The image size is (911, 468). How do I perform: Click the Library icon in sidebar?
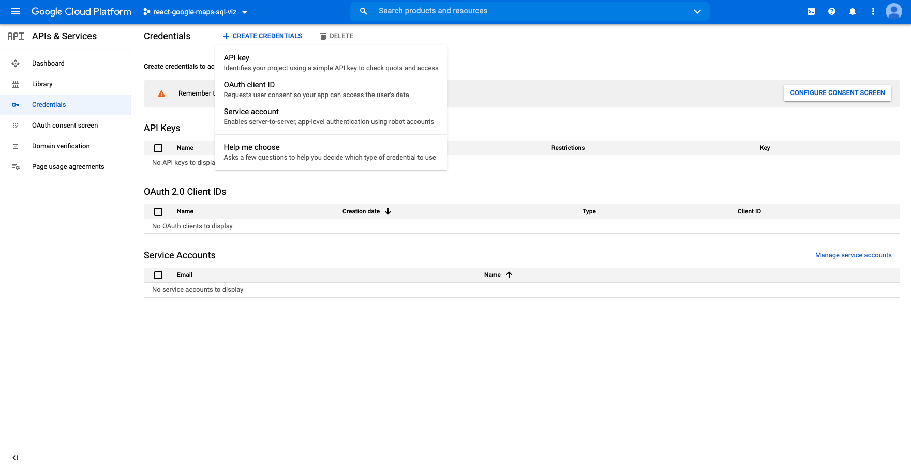(16, 84)
